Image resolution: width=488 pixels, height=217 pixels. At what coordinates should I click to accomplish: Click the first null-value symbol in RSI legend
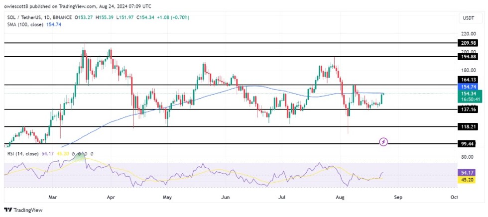[74, 154]
